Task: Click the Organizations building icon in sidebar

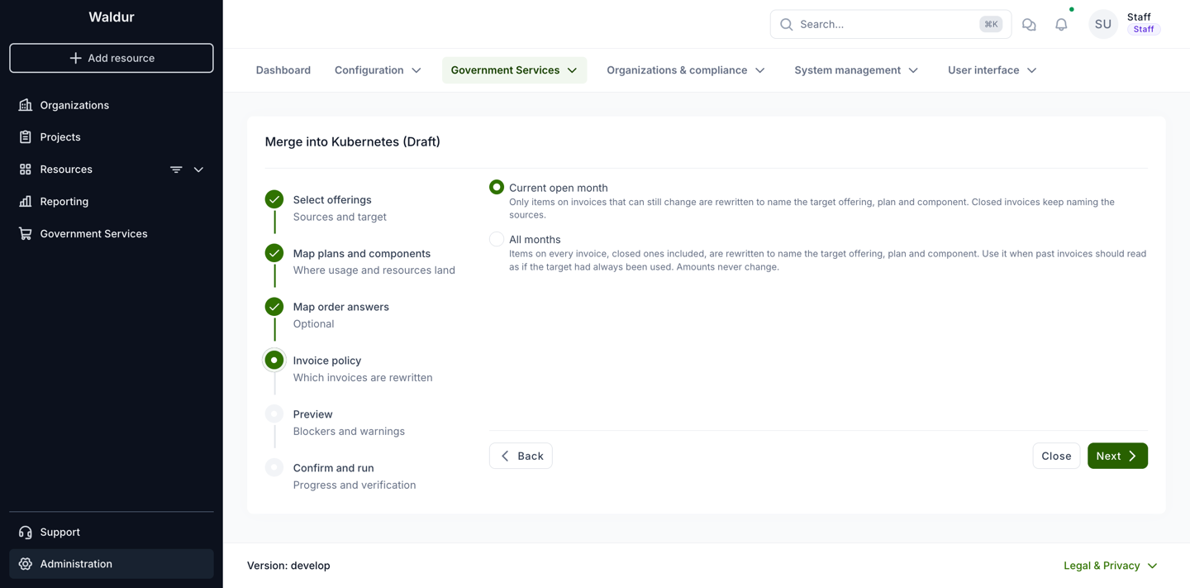Action: click(26, 105)
